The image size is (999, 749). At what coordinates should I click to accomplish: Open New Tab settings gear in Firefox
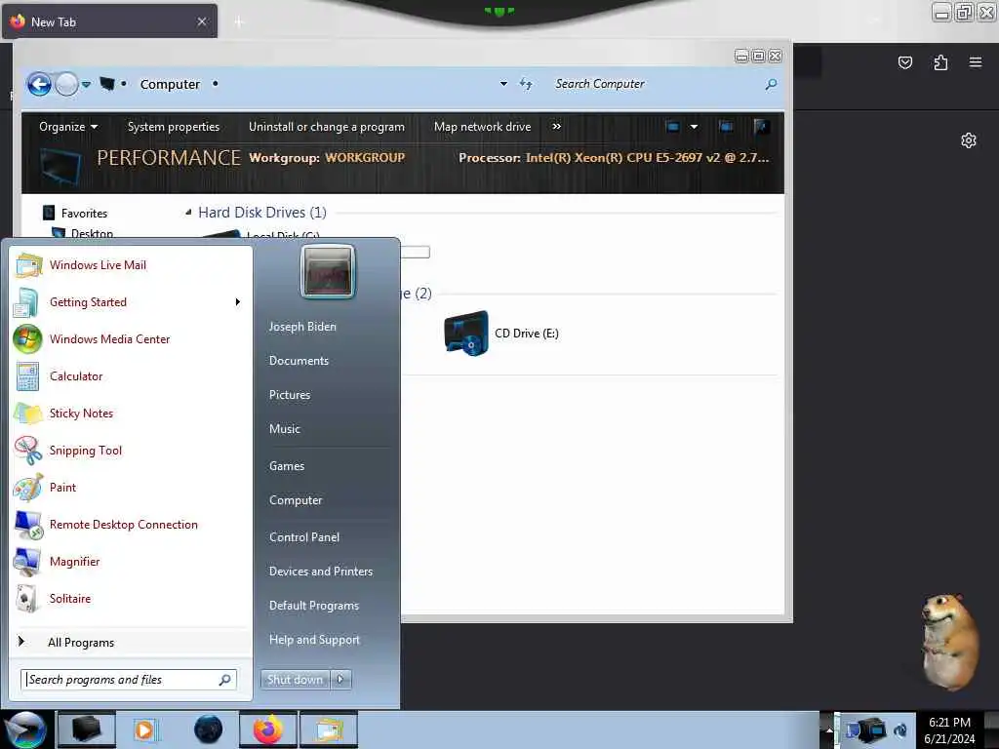(969, 140)
